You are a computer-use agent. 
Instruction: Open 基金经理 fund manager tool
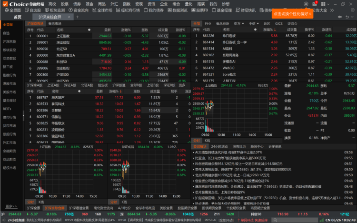coord(222,10)
